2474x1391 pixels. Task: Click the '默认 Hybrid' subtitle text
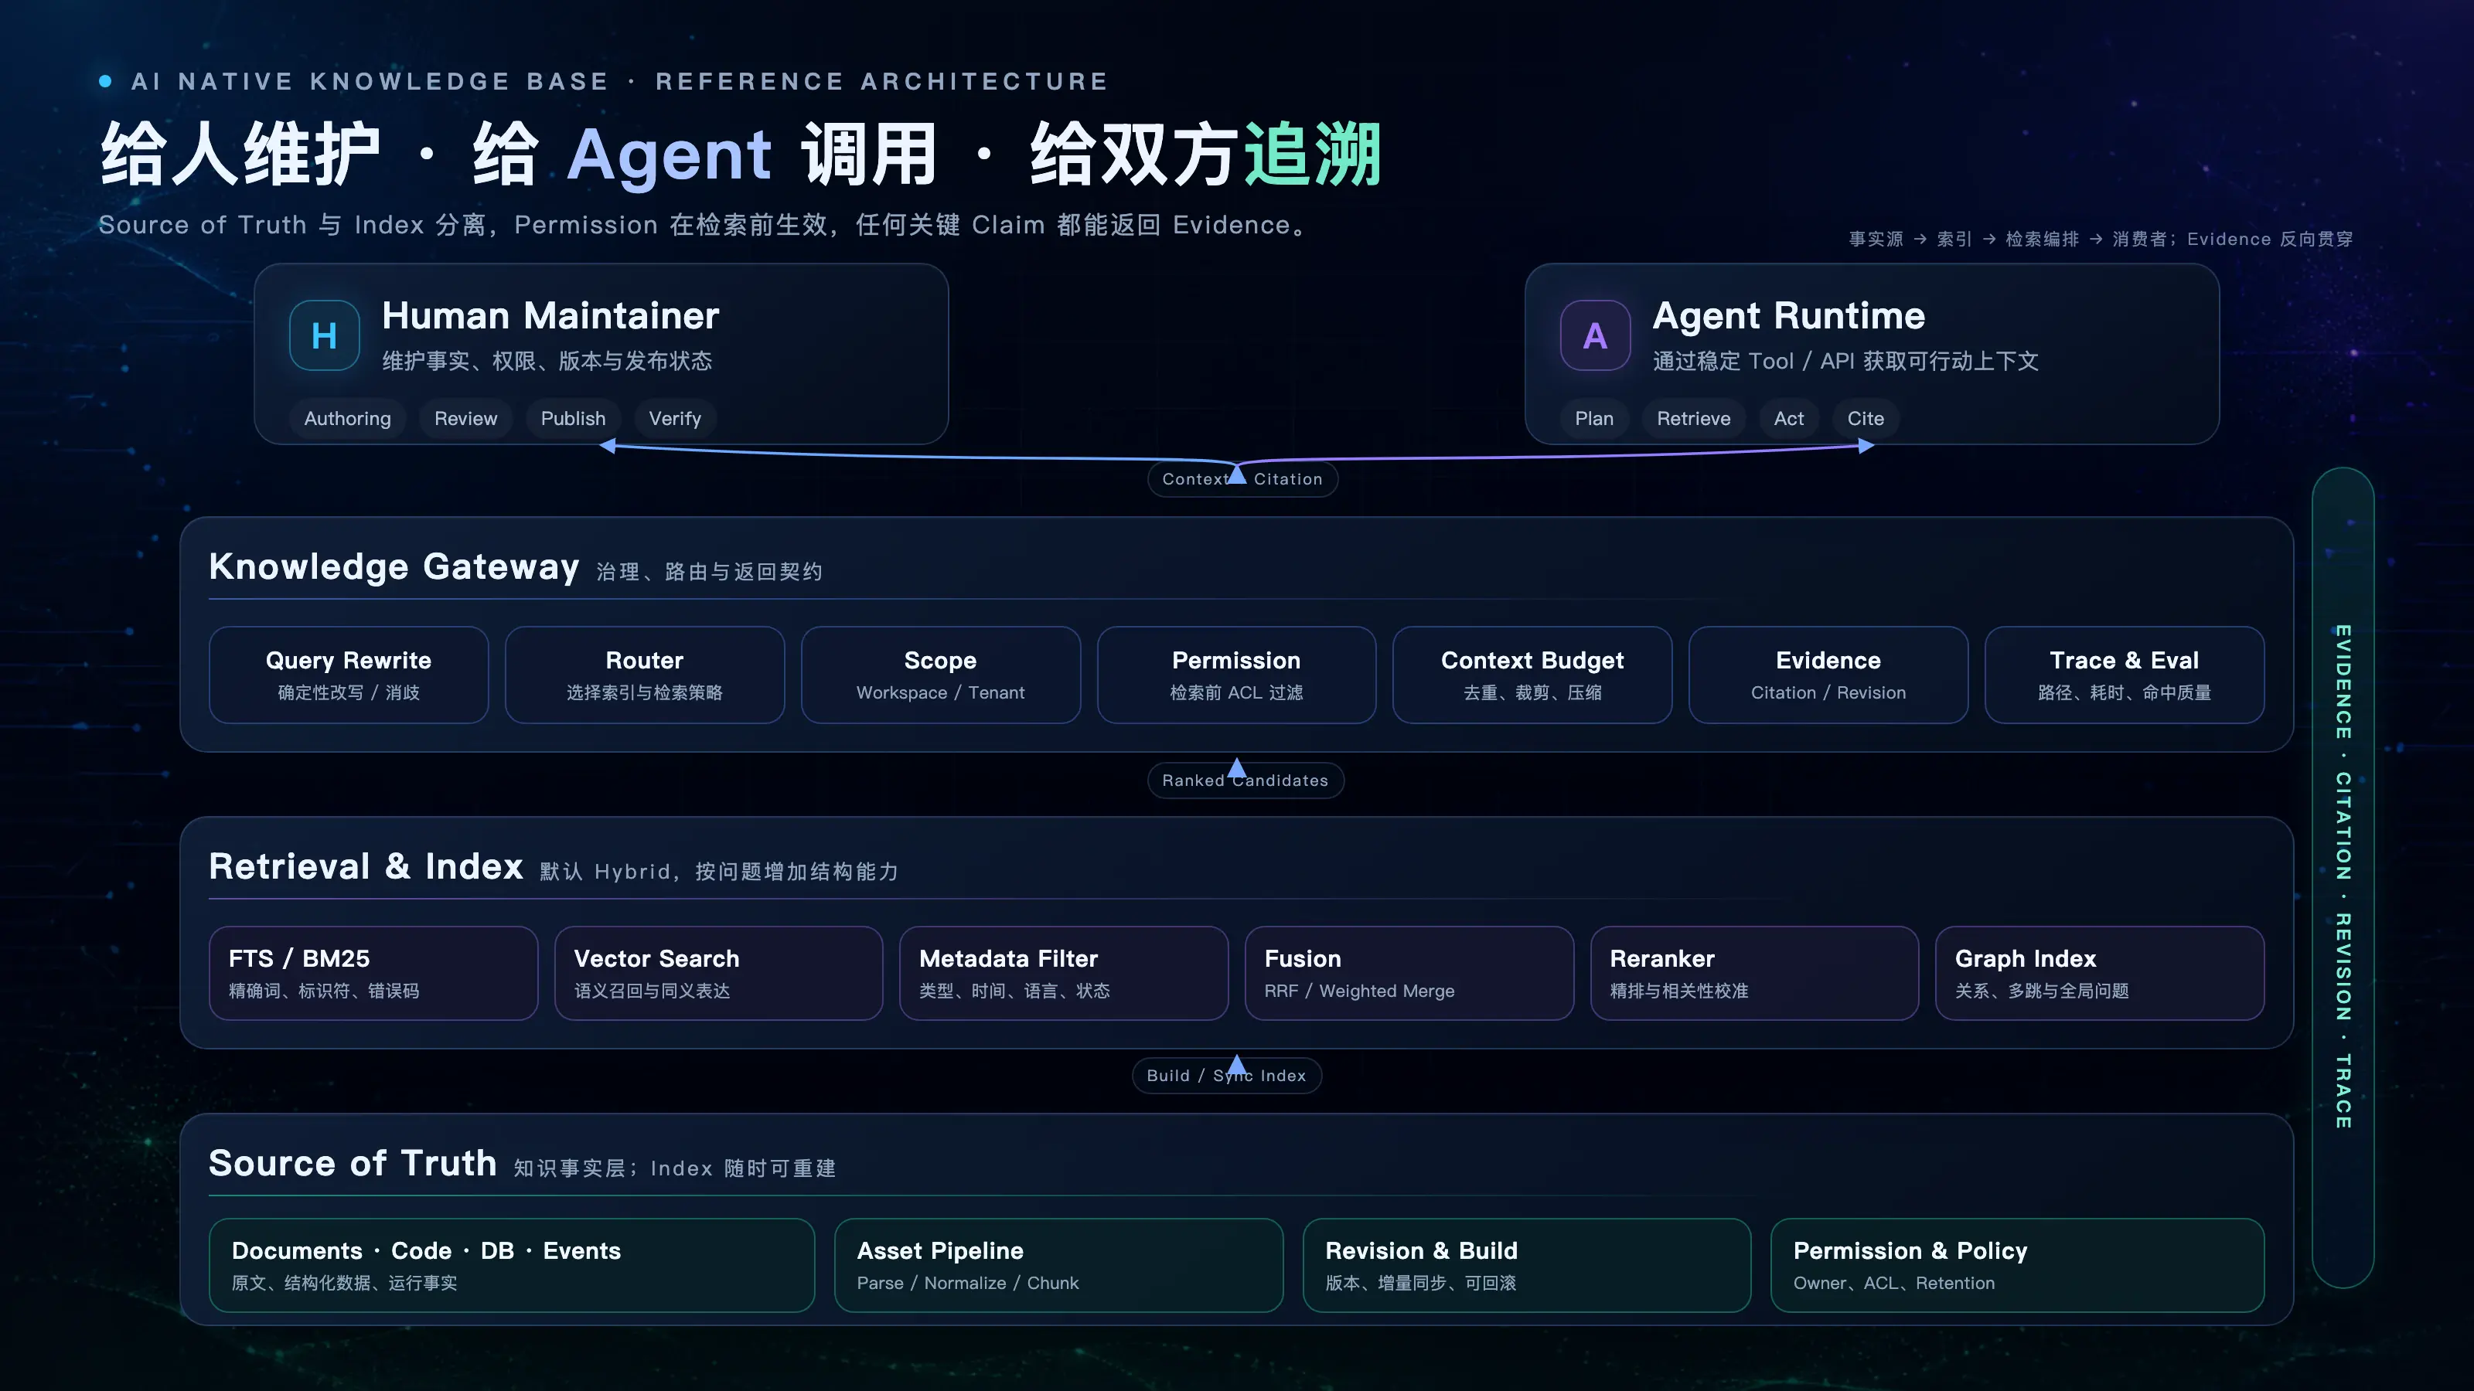pyautogui.click(x=718, y=872)
